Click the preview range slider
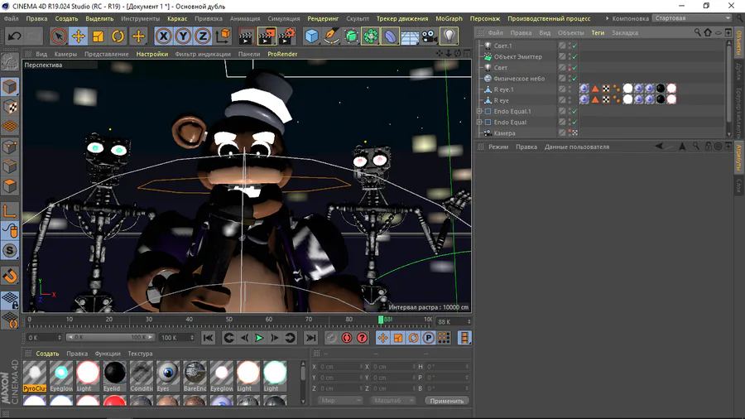This screenshot has height=419, width=745. pyautogui.click(x=110, y=337)
